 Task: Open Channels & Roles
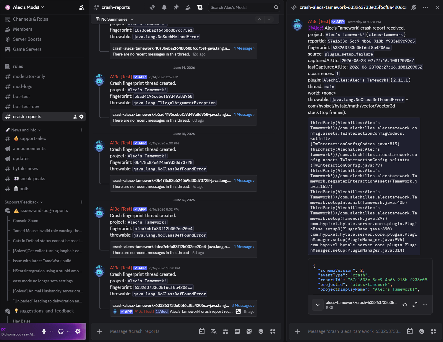(44, 19)
